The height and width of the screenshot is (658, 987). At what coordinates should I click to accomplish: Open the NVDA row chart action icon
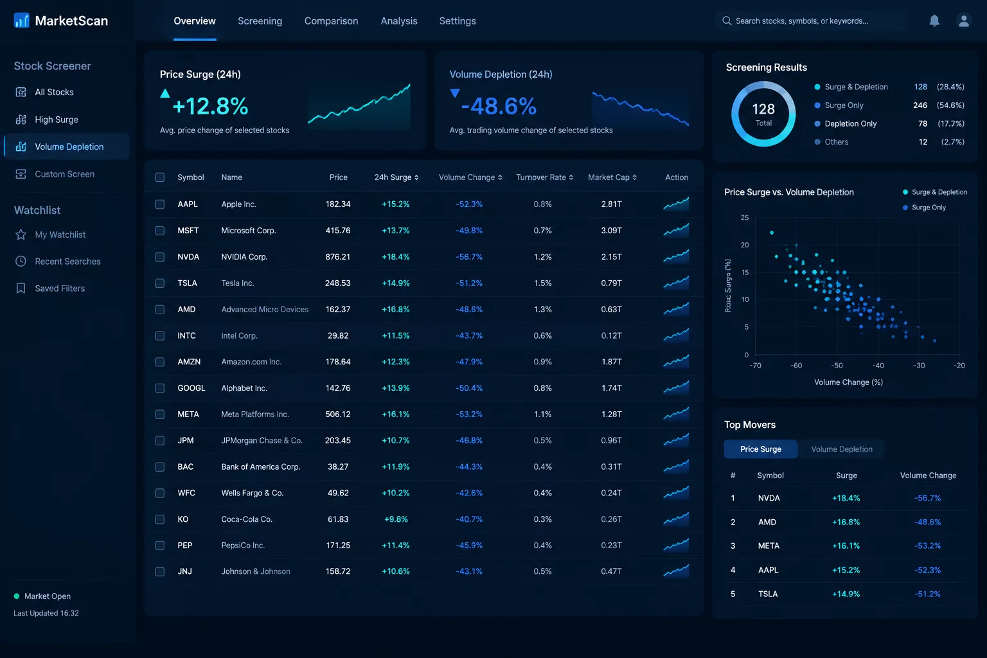[676, 257]
